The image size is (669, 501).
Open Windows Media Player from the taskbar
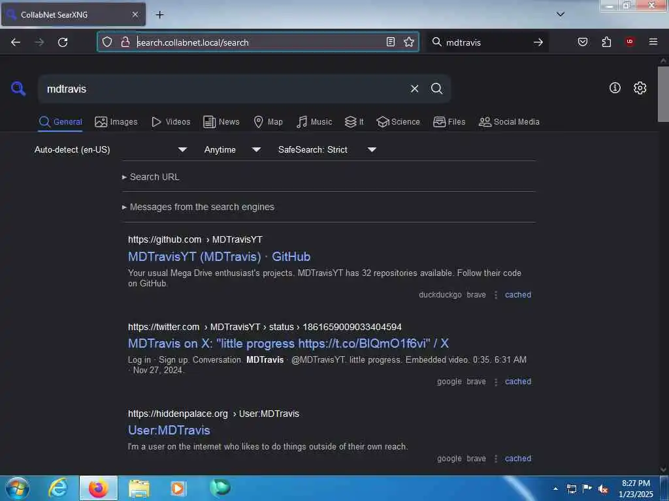[178, 488]
